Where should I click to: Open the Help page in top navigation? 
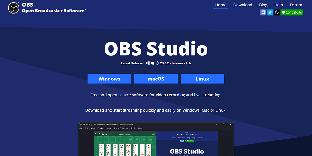[x=278, y=5]
